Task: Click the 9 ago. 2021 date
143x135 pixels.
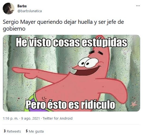Action: 30,118
